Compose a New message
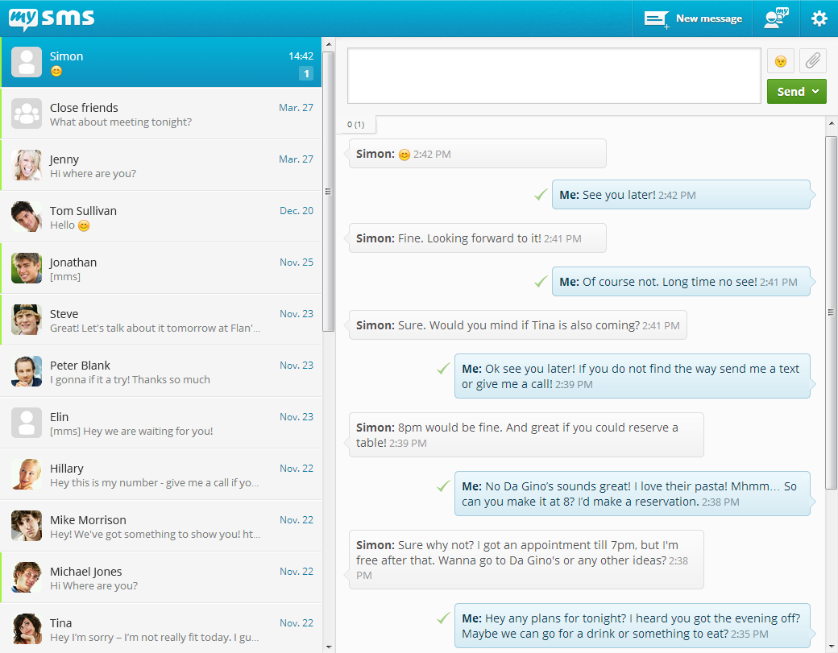The image size is (838, 653). point(693,19)
